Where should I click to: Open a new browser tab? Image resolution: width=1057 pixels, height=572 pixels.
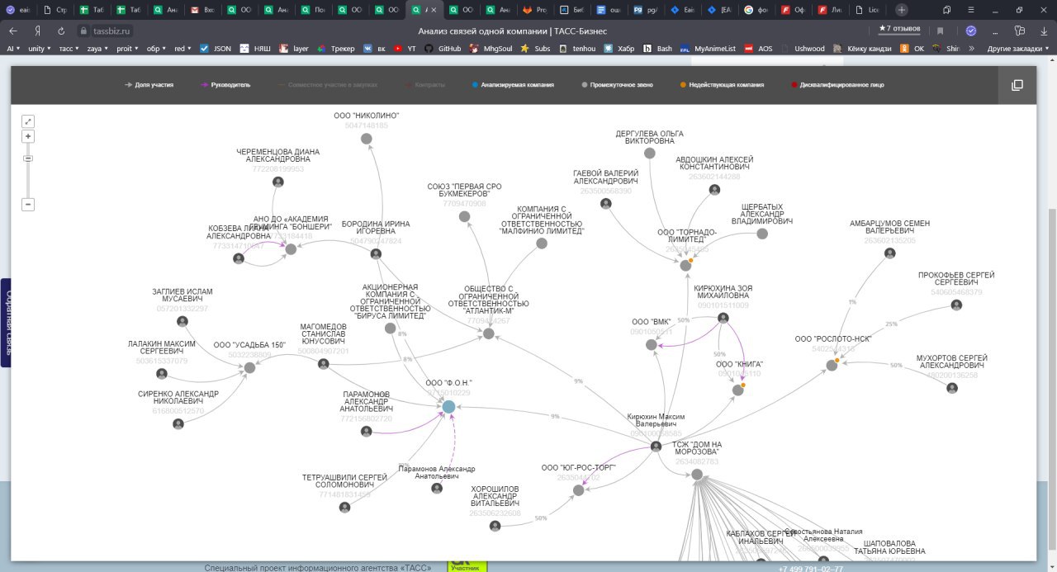click(x=902, y=10)
